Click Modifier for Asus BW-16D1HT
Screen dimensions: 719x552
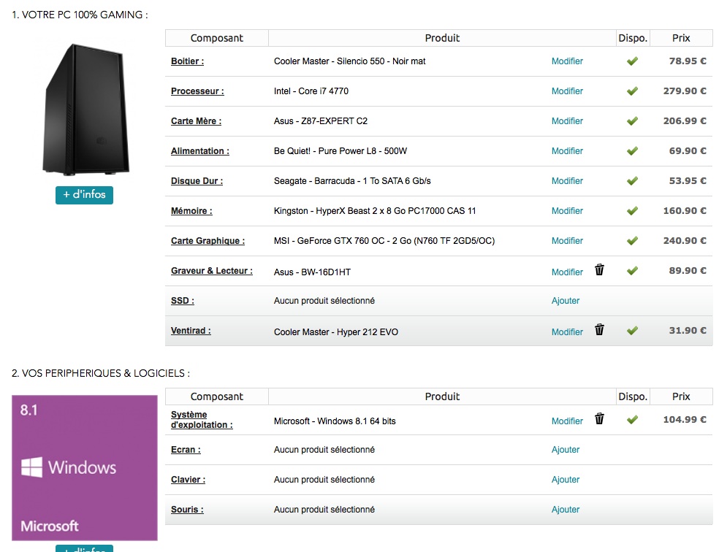(567, 272)
